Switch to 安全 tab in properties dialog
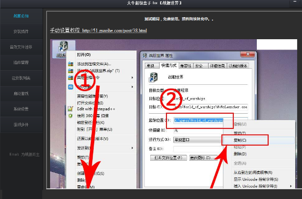This screenshot has width=302, height=199. 200,66
